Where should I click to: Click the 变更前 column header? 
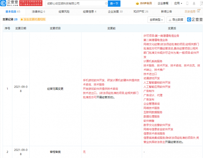pos(111,28)
